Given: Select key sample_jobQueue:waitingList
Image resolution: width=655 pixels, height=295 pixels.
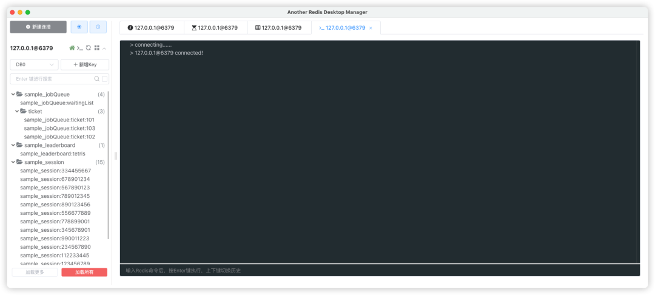Looking at the screenshot, I should coord(57,103).
